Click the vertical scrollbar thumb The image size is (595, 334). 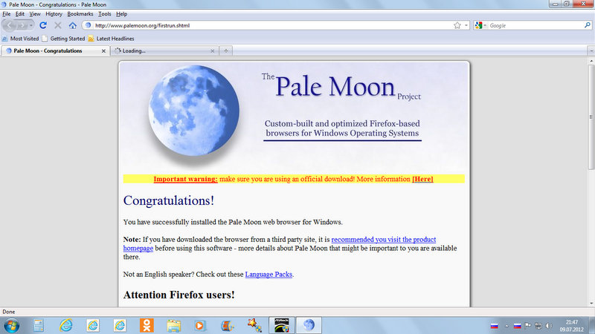click(x=591, y=117)
